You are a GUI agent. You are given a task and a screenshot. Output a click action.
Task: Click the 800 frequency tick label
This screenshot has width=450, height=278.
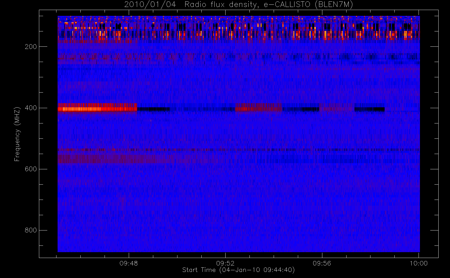31,230
